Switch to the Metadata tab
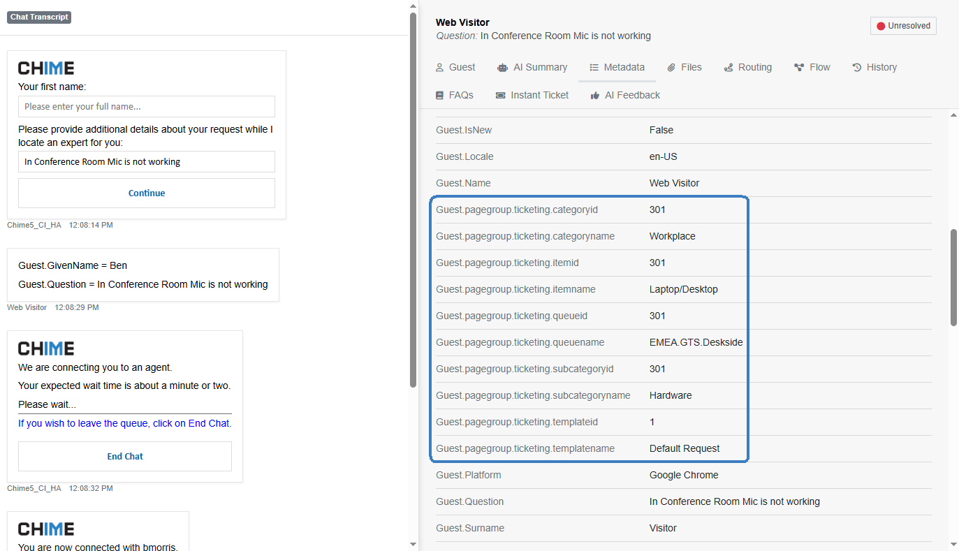 click(617, 68)
